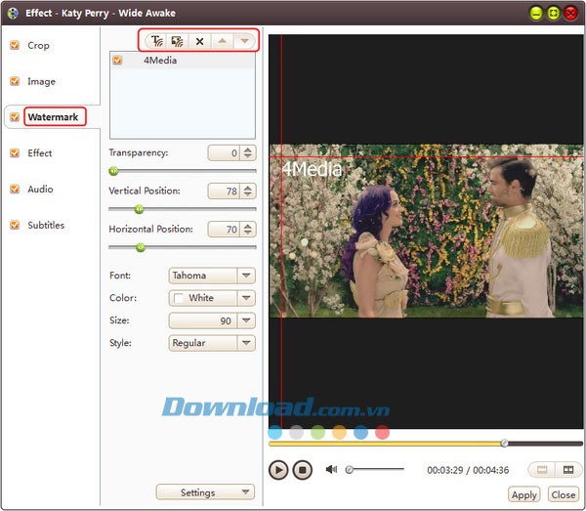This screenshot has width=586, height=511.
Task: Toggle the Image checkbox
Action: point(15,81)
